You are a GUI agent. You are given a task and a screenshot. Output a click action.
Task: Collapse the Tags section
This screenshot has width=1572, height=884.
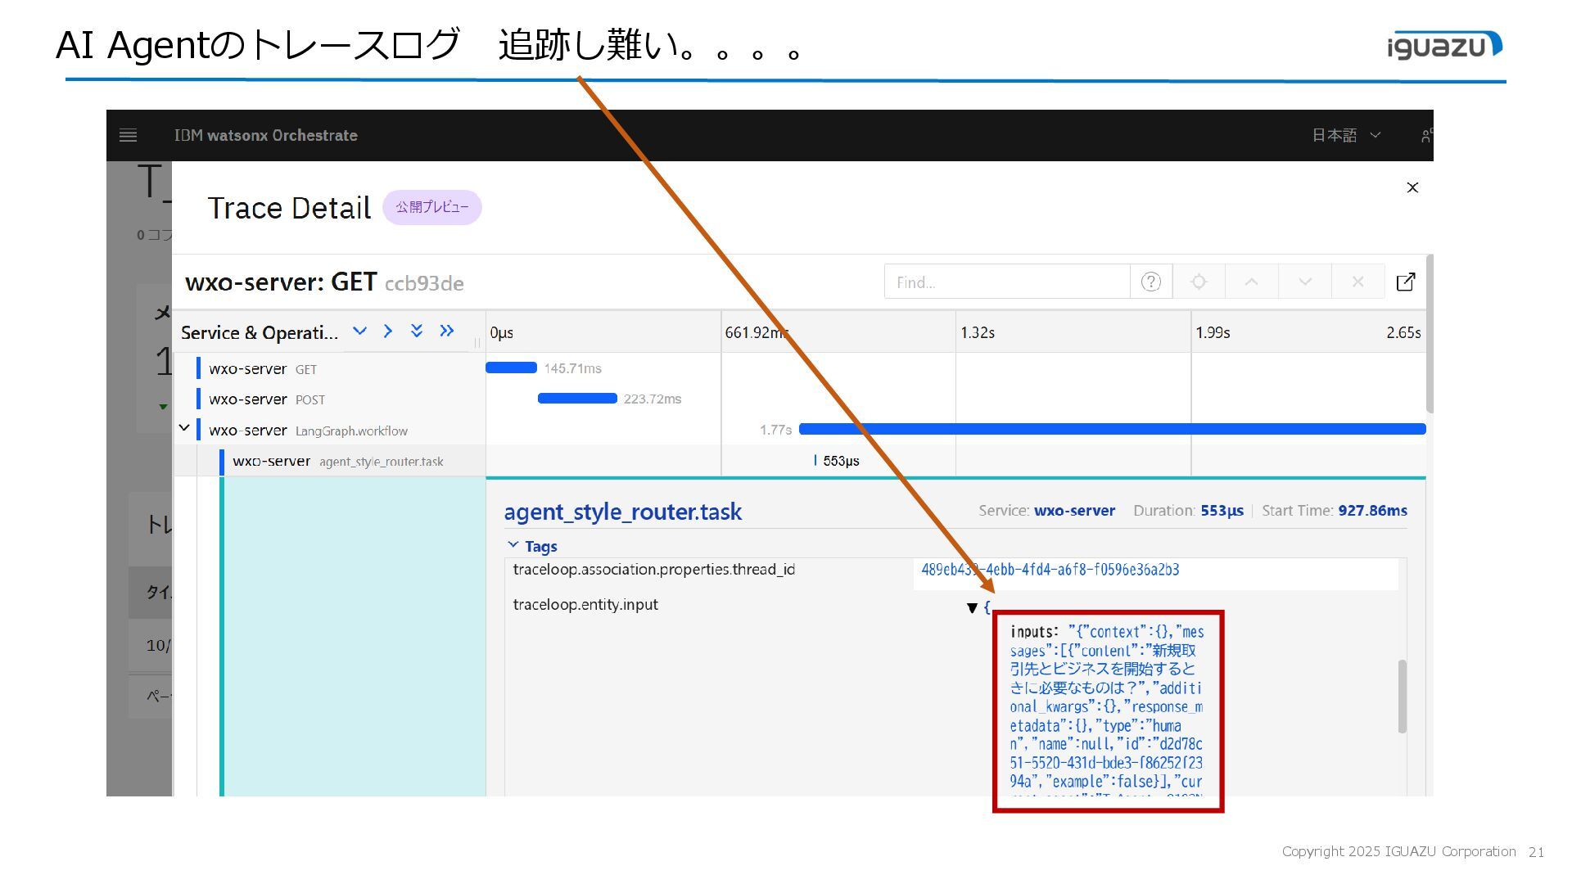532,546
